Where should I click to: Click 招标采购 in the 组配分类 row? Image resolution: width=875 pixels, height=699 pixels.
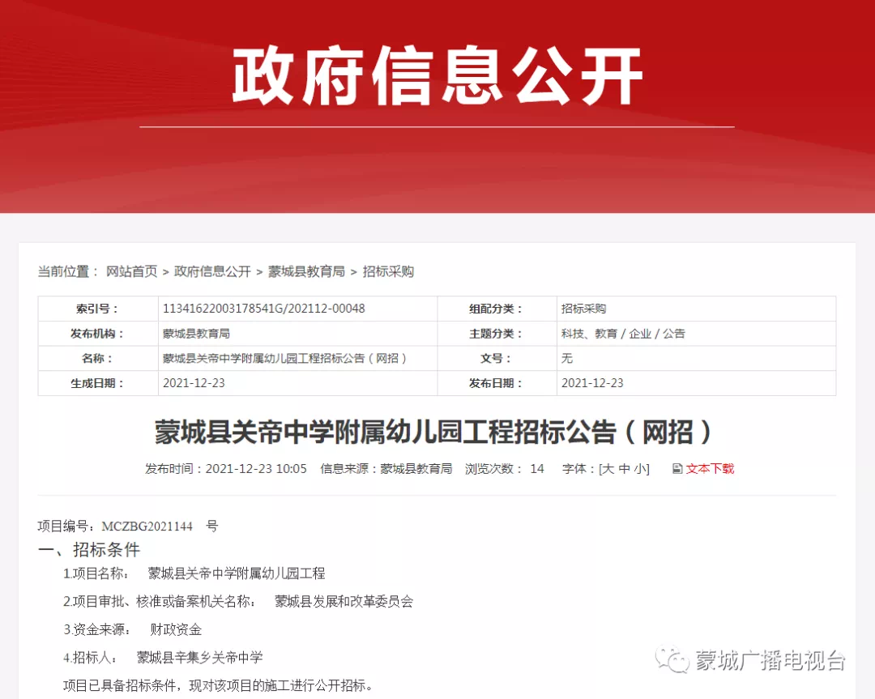[583, 309]
